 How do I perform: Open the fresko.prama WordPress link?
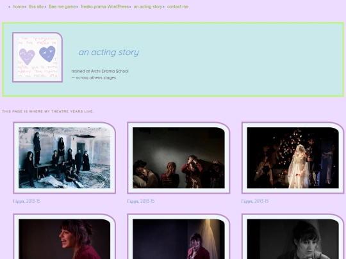coord(105,6)
